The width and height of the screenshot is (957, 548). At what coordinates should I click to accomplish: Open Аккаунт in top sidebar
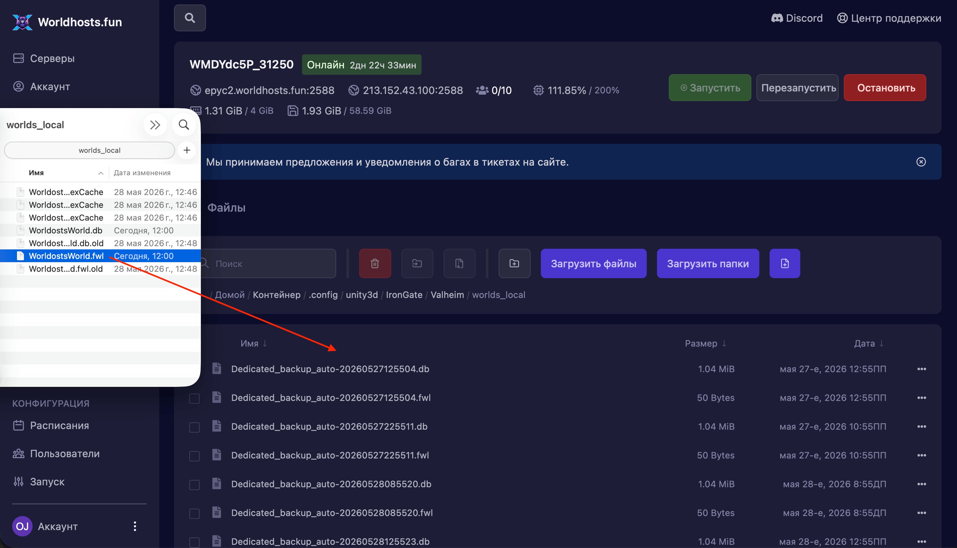tap(41, 87)
